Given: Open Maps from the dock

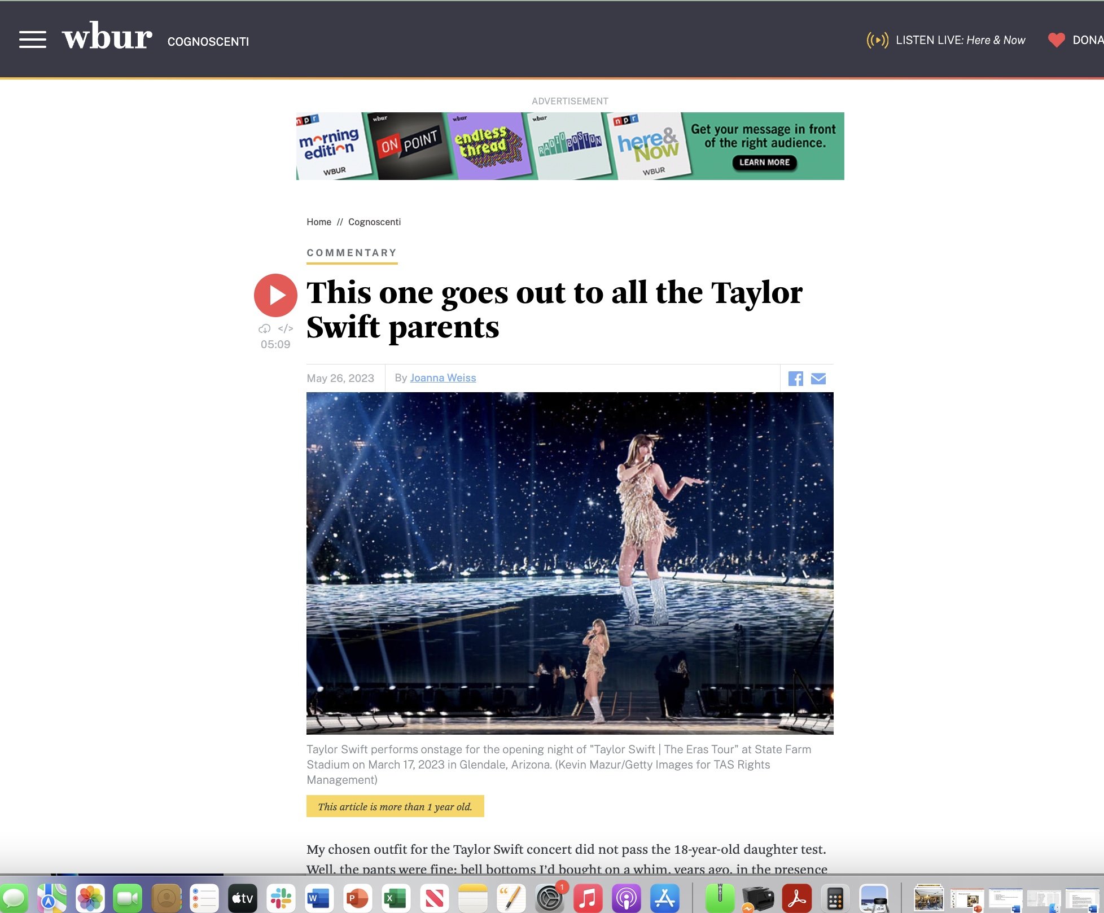Looking at the screenshot, I should pos(52,898).
